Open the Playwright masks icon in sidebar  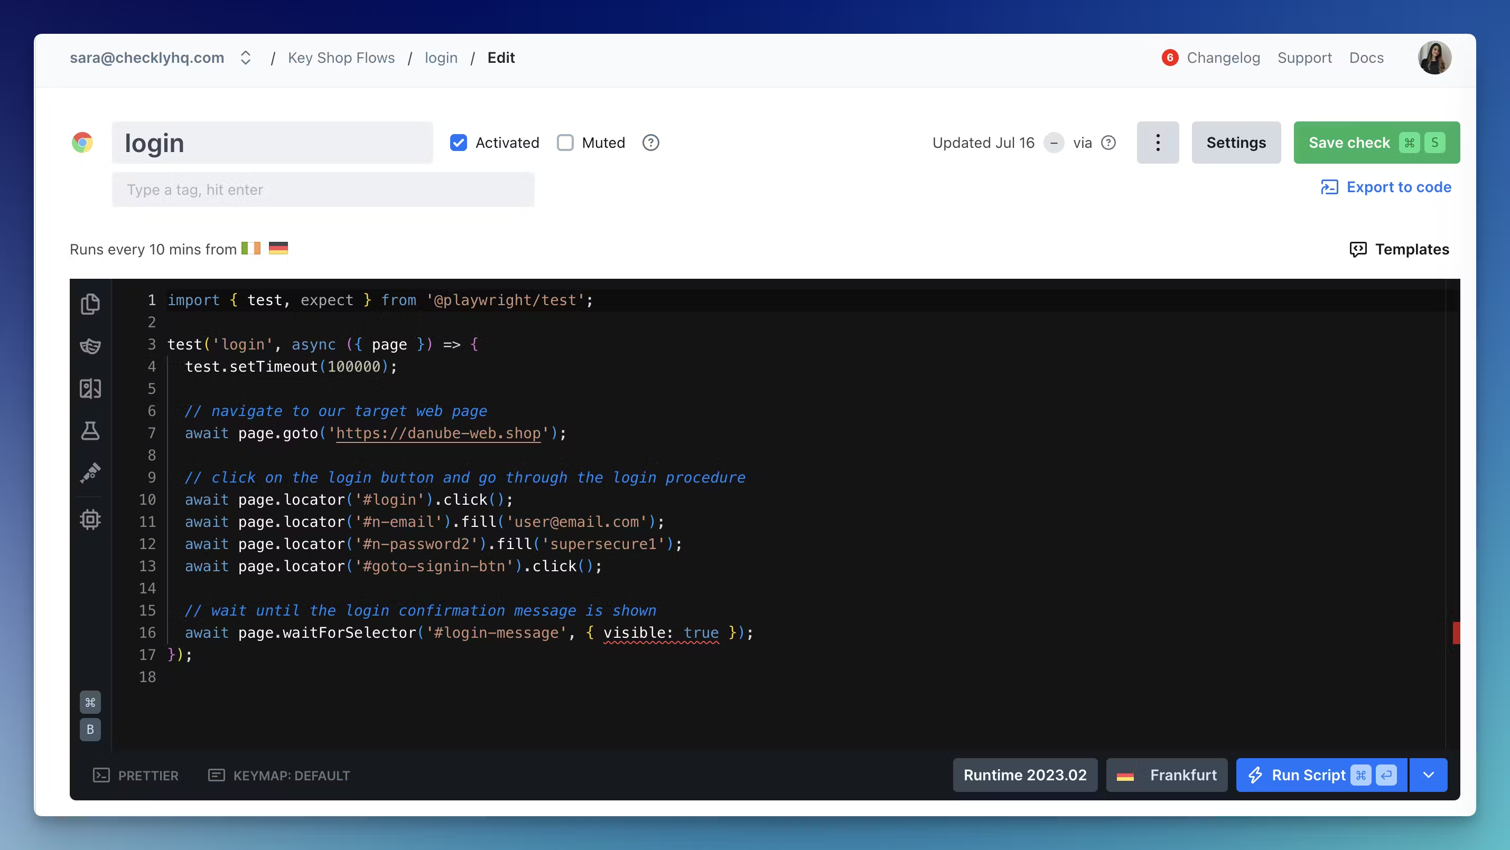[90, 346]
